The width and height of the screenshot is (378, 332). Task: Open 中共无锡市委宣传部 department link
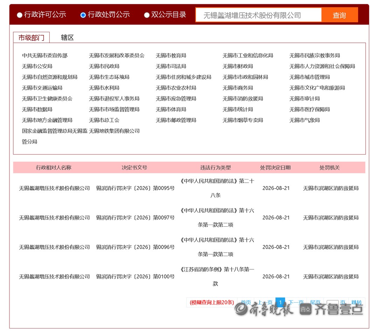[x=44, y=56]
